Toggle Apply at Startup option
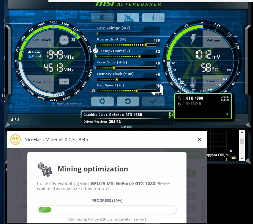The width and height of the screenshot is (253, 224). pyautogui.click(x=54, y=104)
